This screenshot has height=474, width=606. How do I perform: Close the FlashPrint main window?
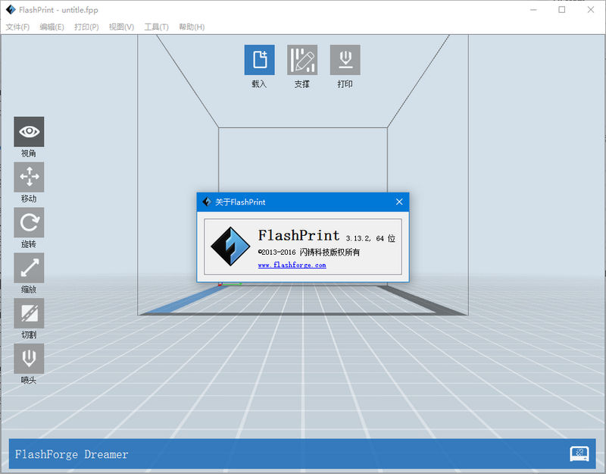tap(591, 10)
